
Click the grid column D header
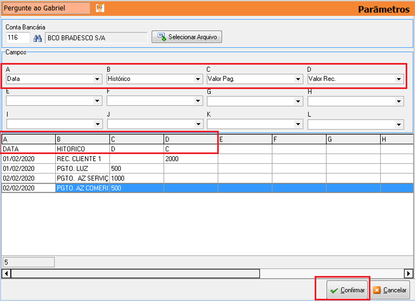click(x=191, y=139)
